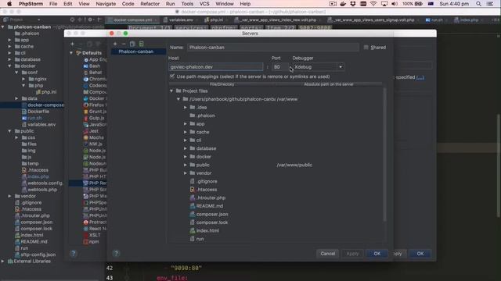This screenshot has height=281, width=501.
Task: Select Behat in Defaults list
Action: [x=96, y=73]
